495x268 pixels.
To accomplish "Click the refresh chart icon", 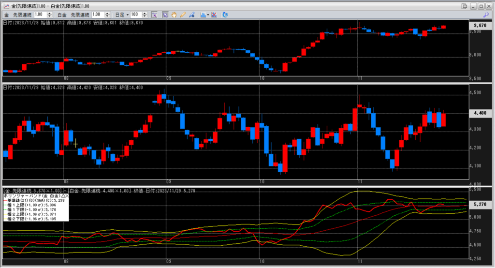I will [225, 15].
